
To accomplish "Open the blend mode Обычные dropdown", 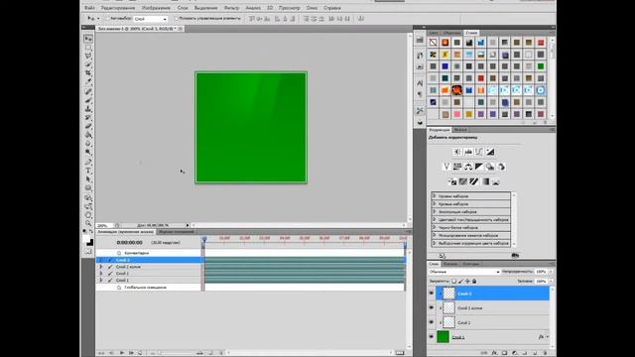I will tap(464, 272).
